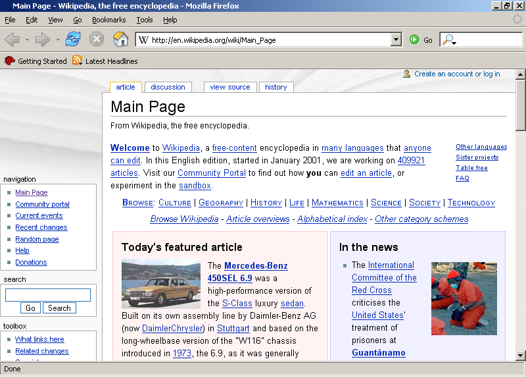The height and width of the screenshot is (378, 526).
Task: Switch to the discussion tab
Action: click(x=168, y=87)
